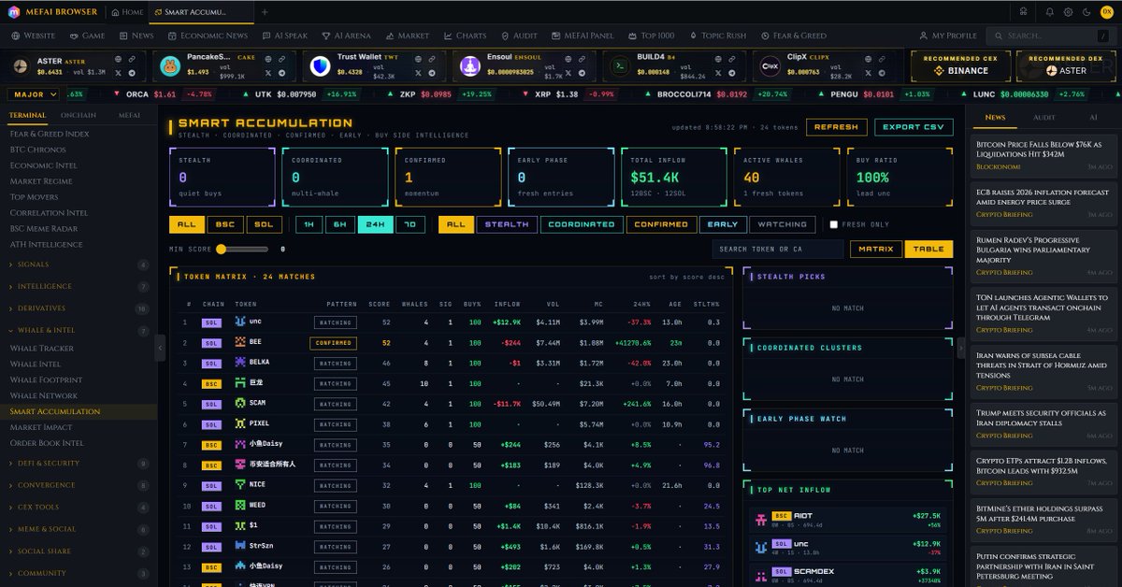The image size is (1122, 587).
Task: Open the Website toolbar item
Action: 33,36
